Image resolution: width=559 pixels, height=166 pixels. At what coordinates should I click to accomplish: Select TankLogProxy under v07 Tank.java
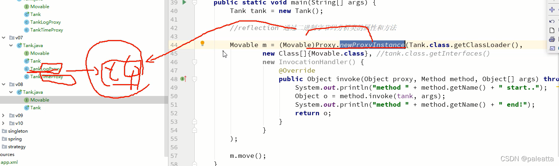[45, 69]
